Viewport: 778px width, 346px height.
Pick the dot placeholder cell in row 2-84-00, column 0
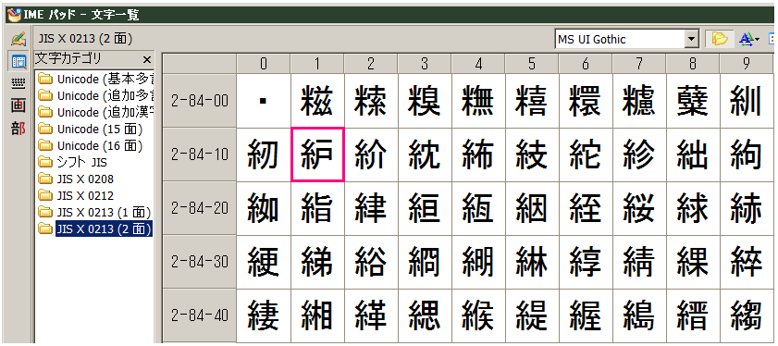pyautogui.click(x=264, y=101)
